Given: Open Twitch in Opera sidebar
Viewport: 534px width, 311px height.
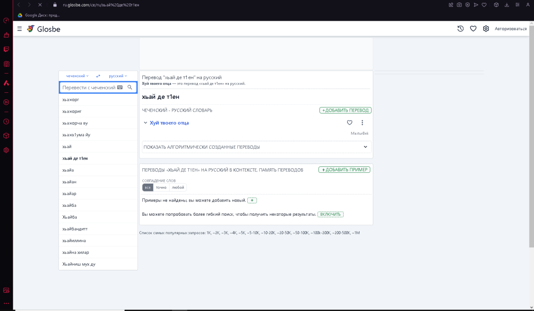Looking at the screenshot, I should click(x=6, y=49).
